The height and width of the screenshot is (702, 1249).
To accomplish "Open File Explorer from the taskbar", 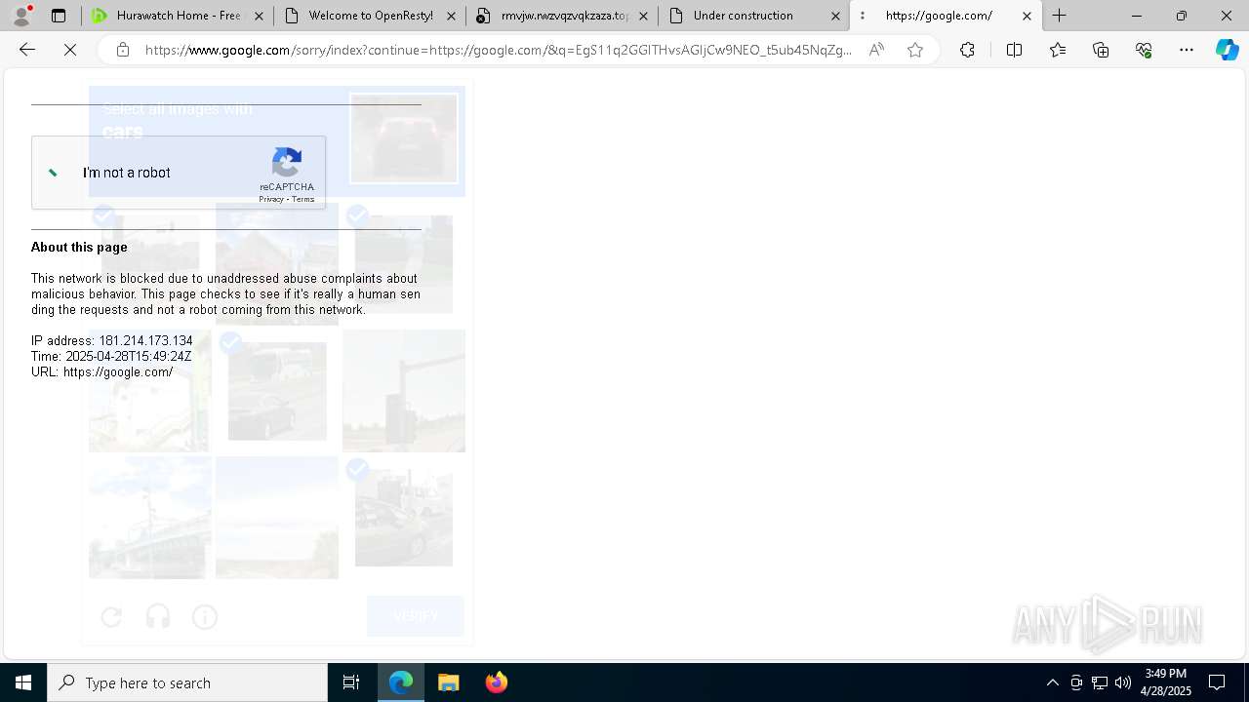I will pos(448,682).
